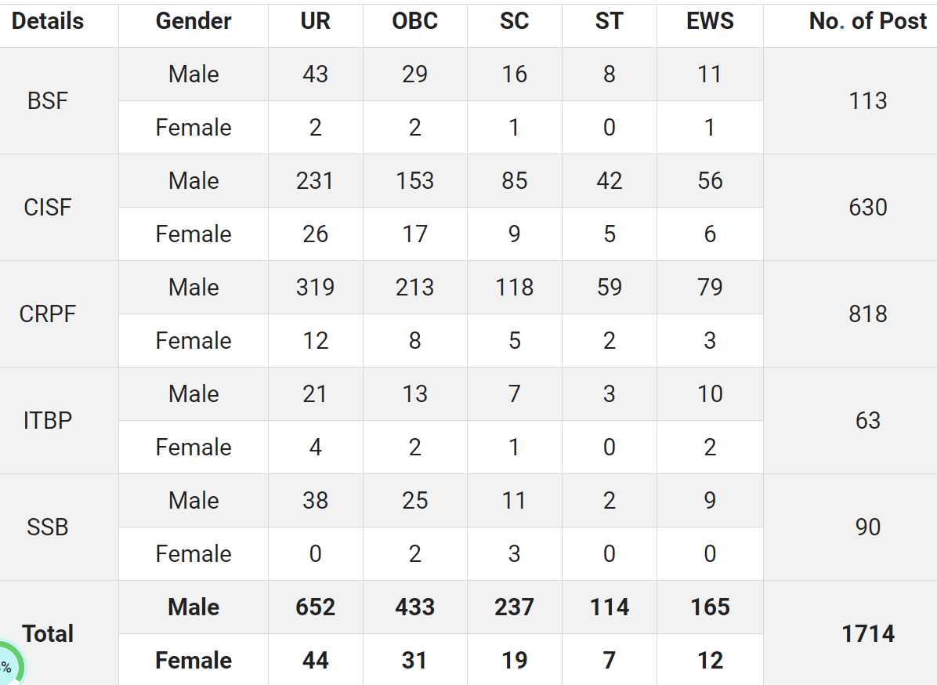Click the 'No. of Post' column header
Image resolution: width=937 pixels, height=685 pixels.
coord(868,21)
